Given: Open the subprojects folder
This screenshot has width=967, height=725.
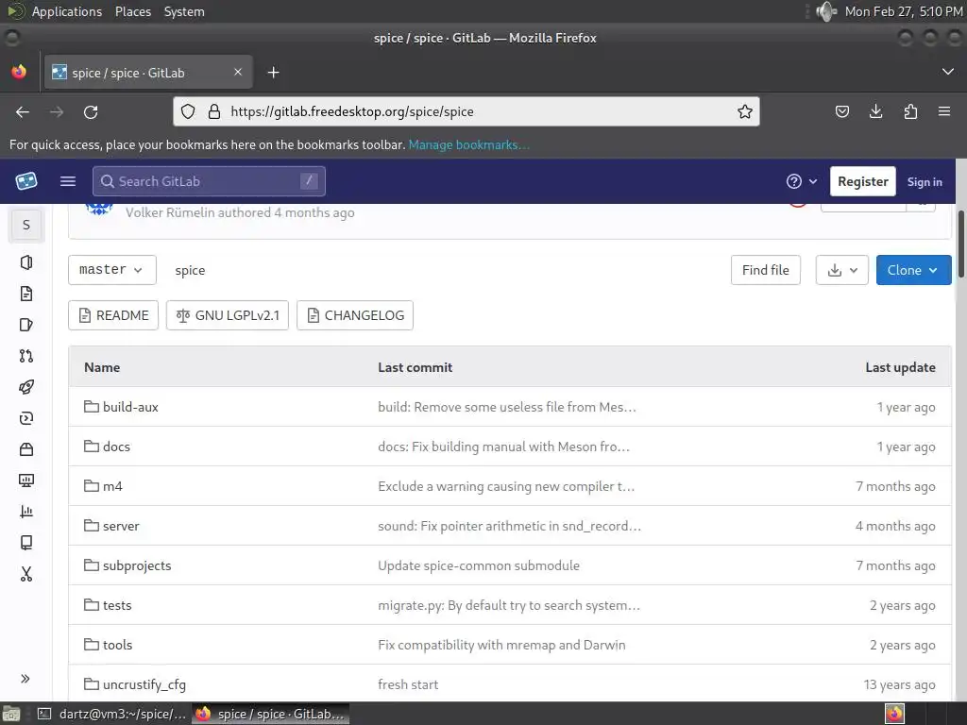Looking at the screenshot, I should pyautogui.click(x=137, y=565).
